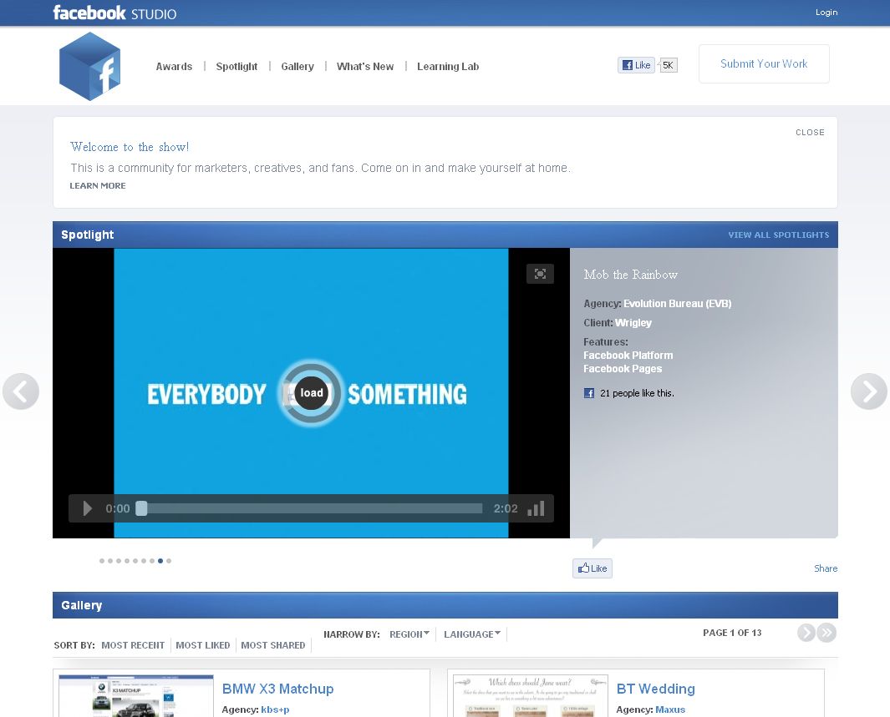Select the second spotlight pagination dot
This screenshot has height=717, width=890.
pos(110,561)
